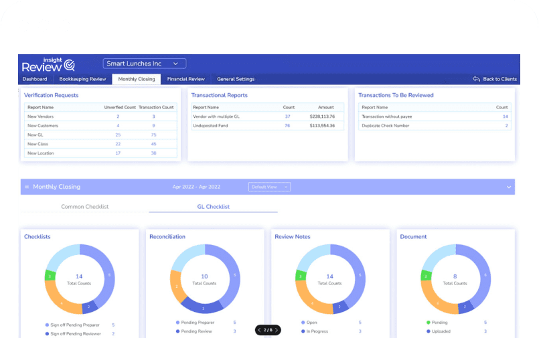This screenshot has height=338, width=539.
Task: Open Transaction without payee count 14
Action: pyautogui.click(x=505, y=116)
